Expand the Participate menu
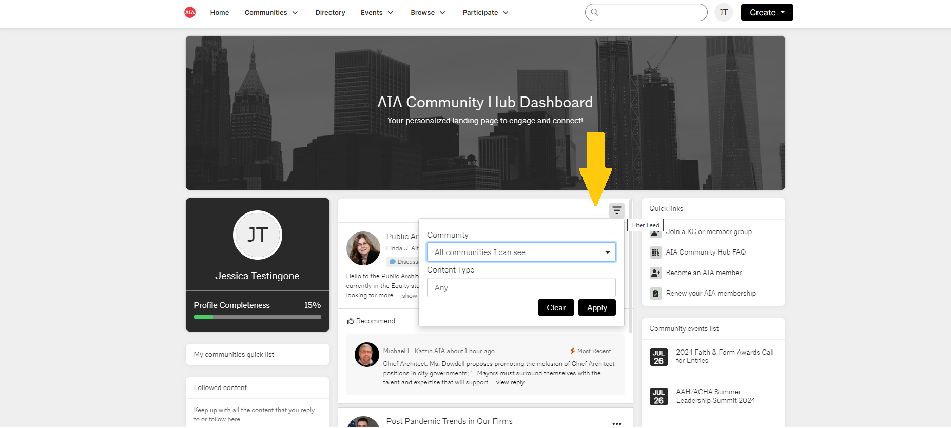Screen dimensions: 951x428 click(x=486, y=12)
